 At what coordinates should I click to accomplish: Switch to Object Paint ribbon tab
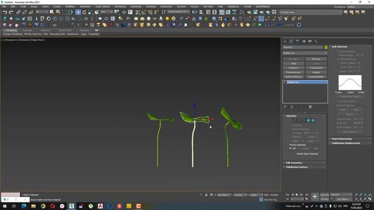click(65, 30)
